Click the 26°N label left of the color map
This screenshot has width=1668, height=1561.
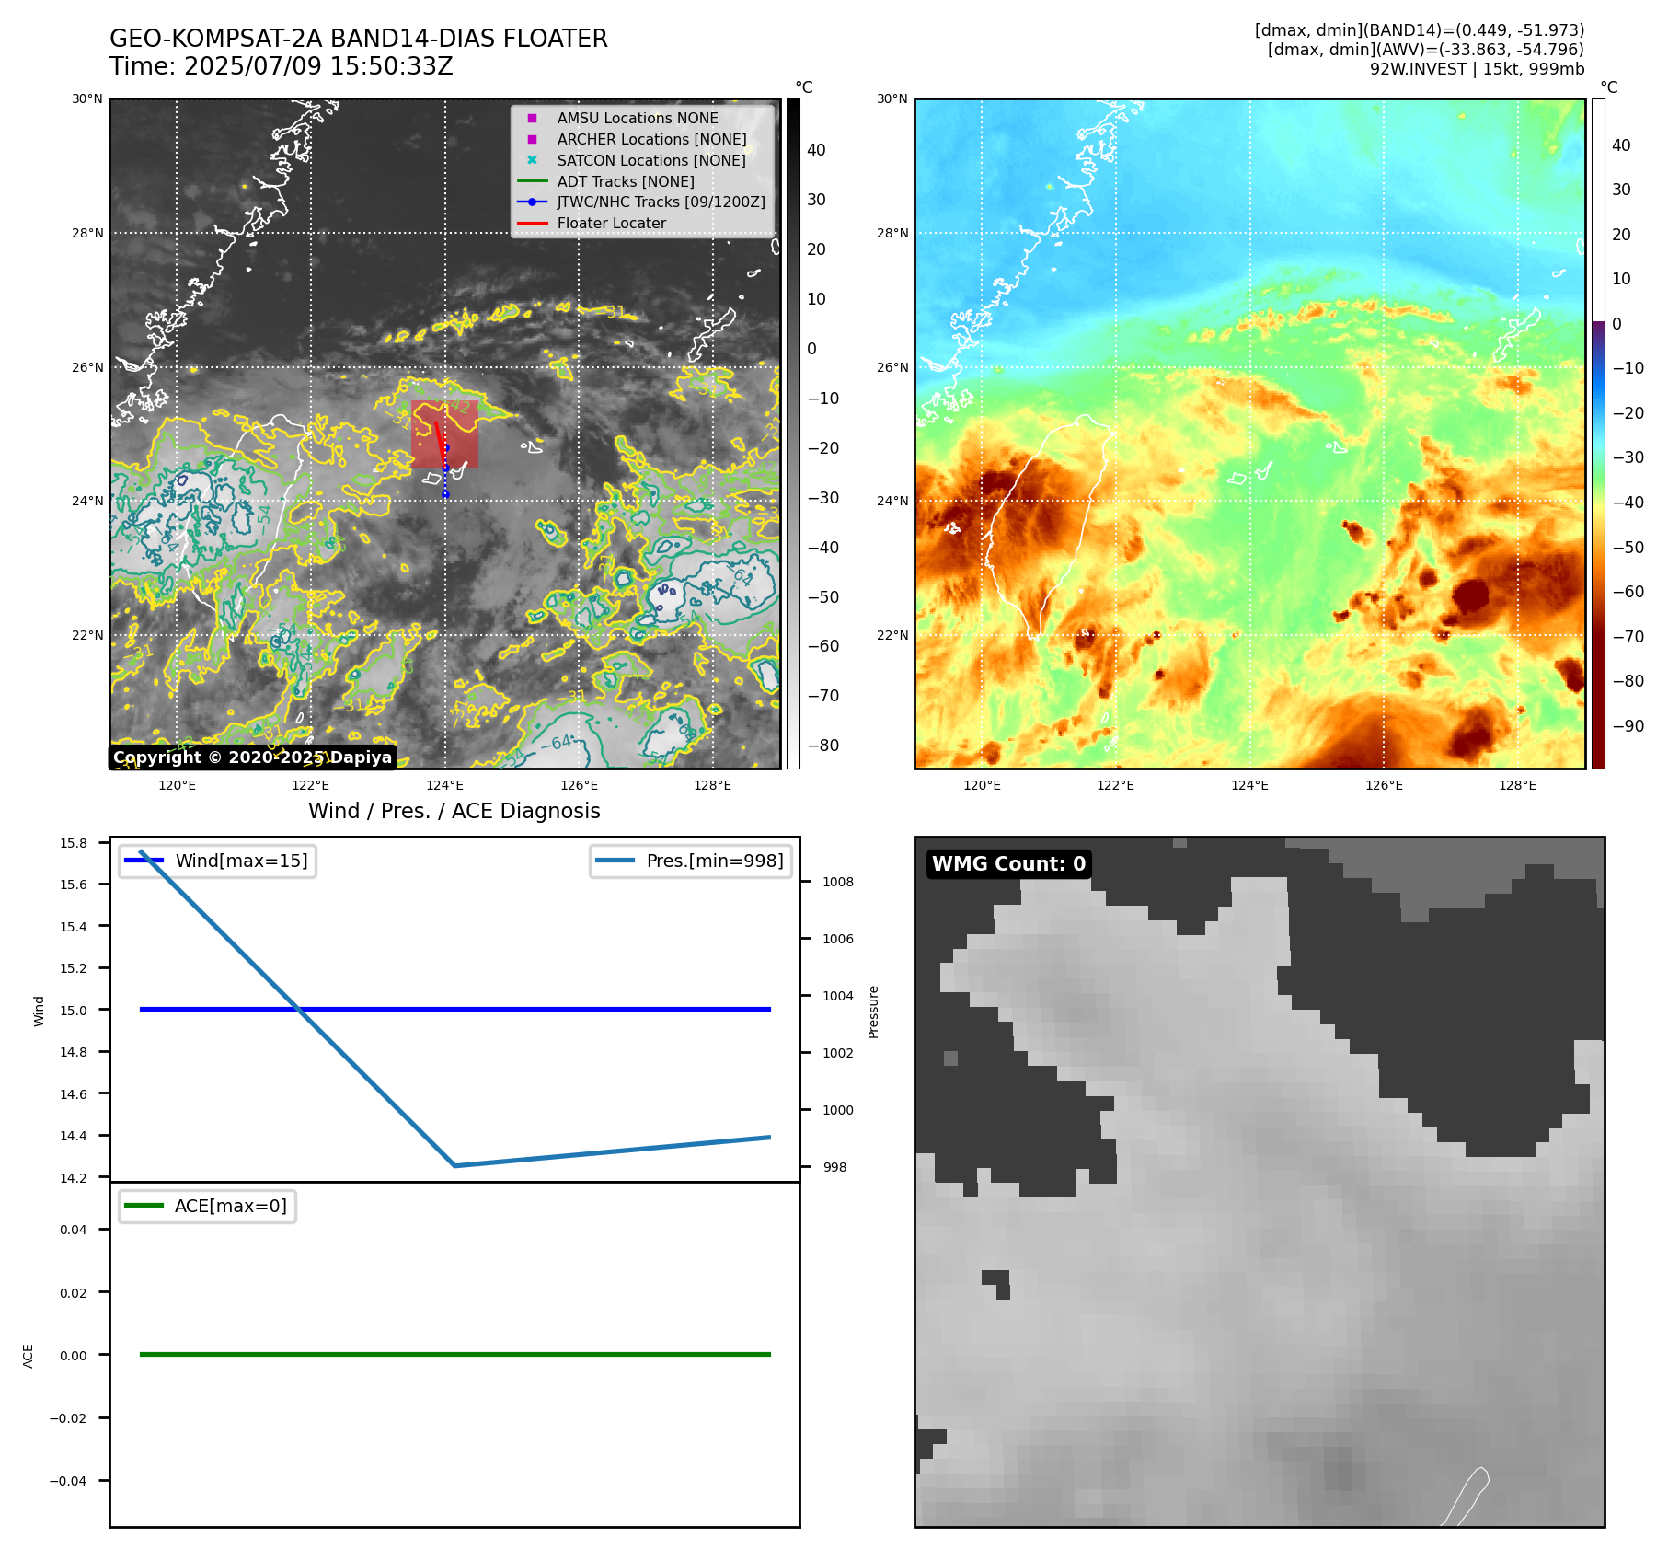click(892, 367)
